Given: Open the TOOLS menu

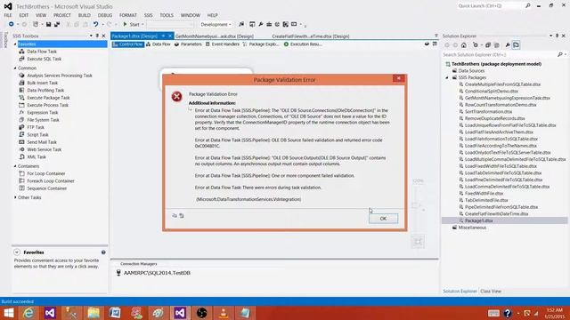Looking at the screenshot, I should tap(167, 15).
